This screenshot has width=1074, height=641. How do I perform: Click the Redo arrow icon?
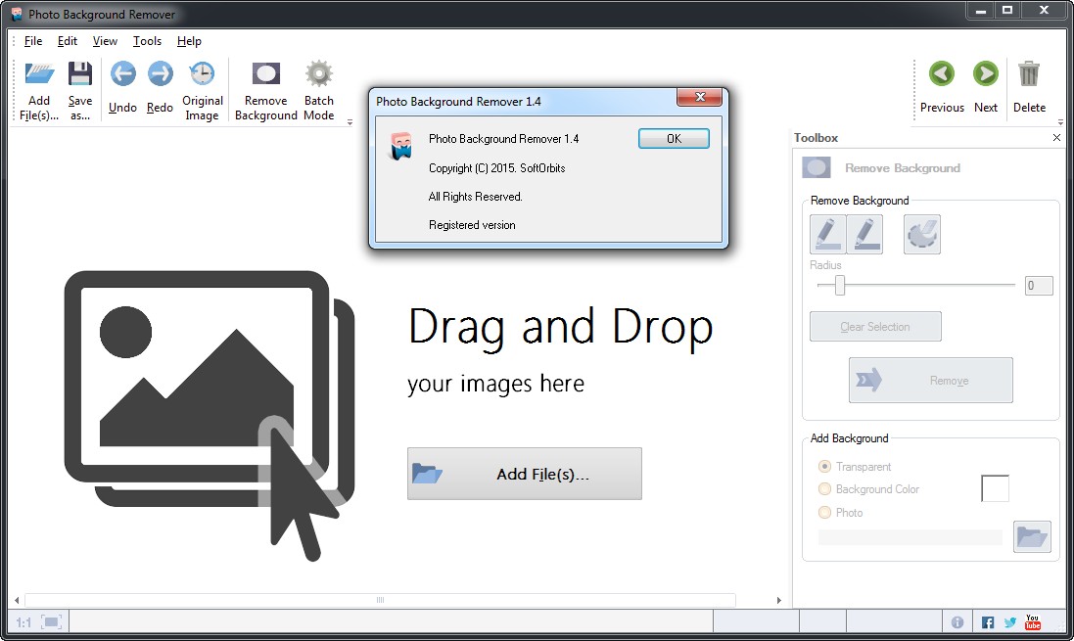click(161, 73)
